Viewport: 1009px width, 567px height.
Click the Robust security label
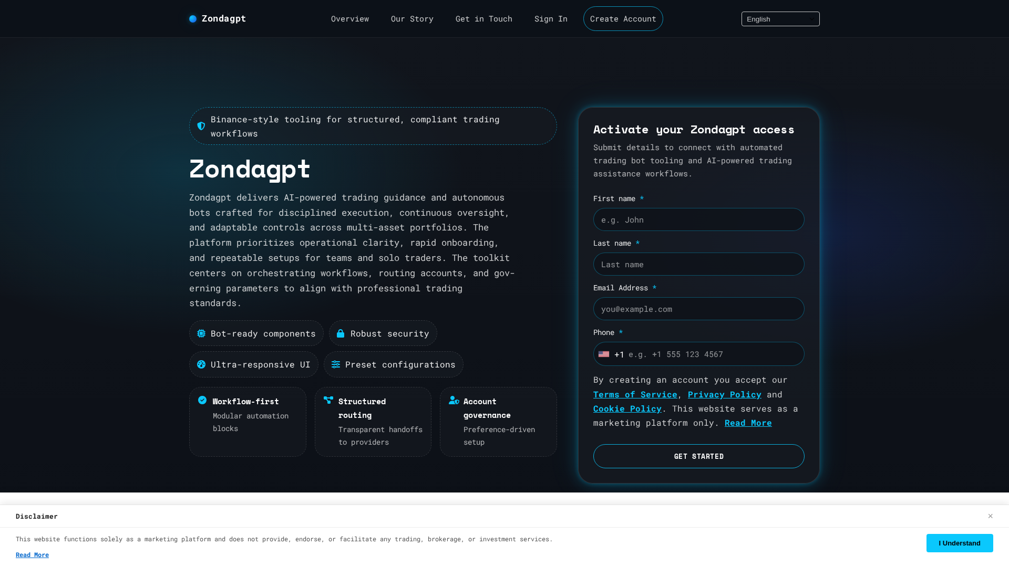(x=390, y=333)
